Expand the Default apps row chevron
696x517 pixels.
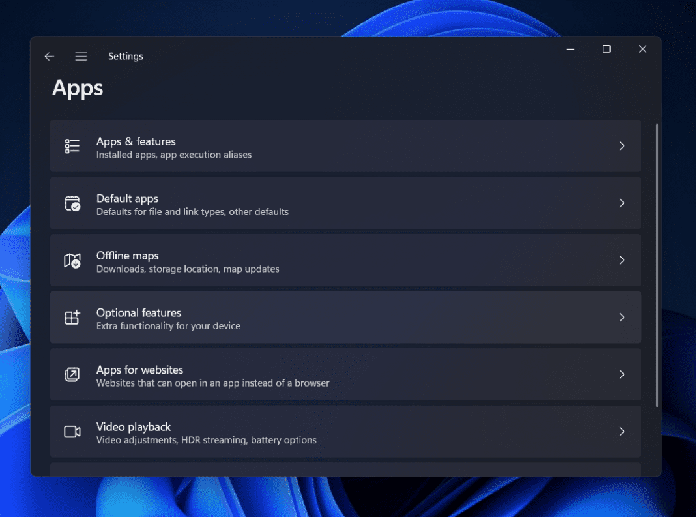(x=622, y=203)
